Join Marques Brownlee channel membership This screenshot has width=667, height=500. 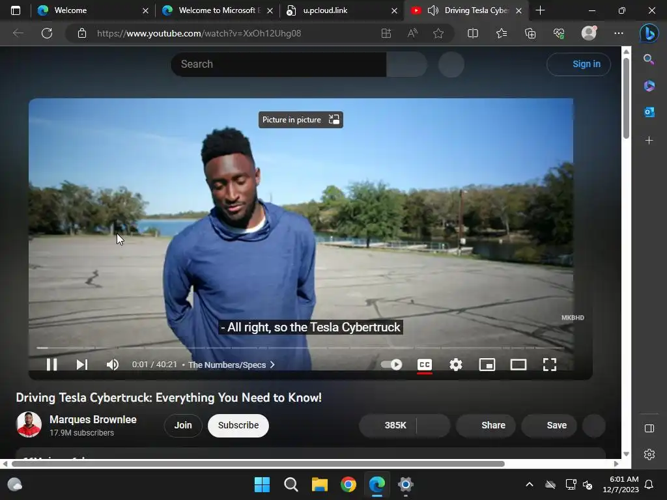click(x=183, y=425)
